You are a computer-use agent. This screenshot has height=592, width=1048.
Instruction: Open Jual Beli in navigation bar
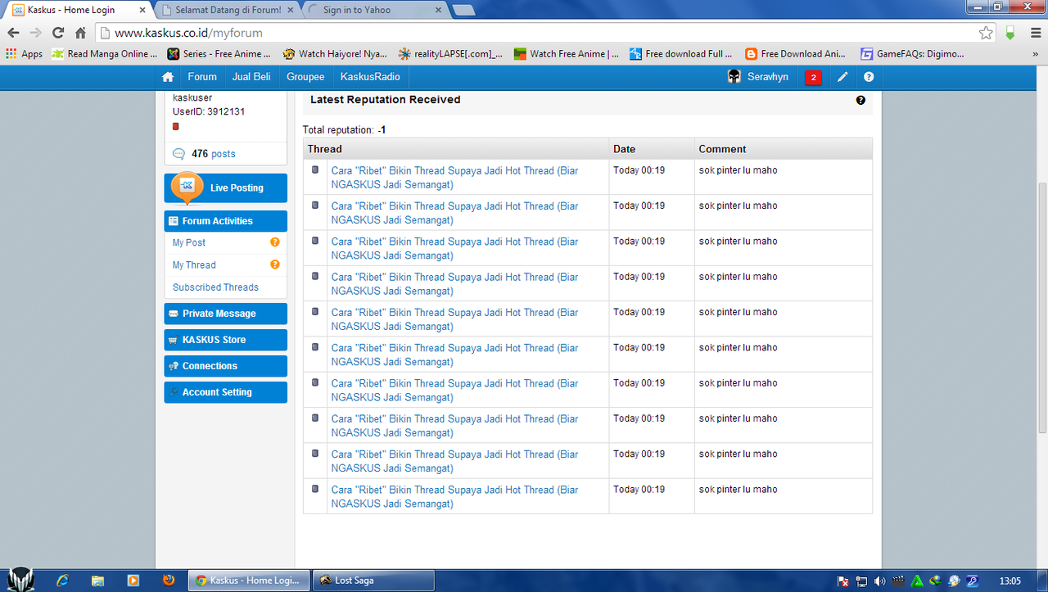[x=251, y=77]
